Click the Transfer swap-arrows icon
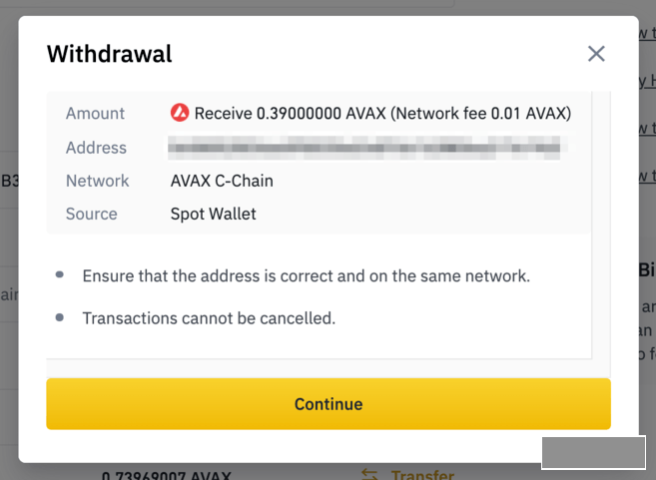Viewport: 656px width, 480px height. 369,475
